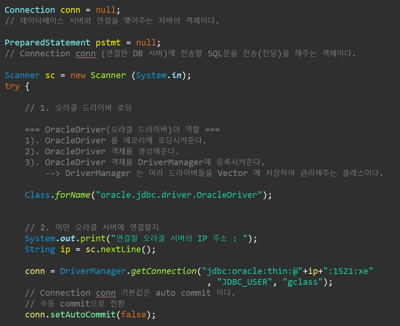
Task: Click the 'System.in' argument
Action: pyautogui.click(x=159, y=75)
